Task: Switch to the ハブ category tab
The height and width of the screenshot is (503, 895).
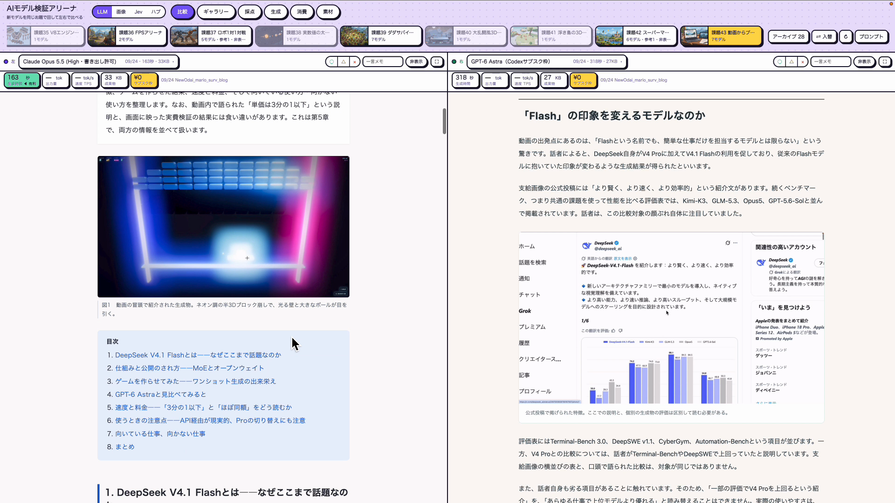Action: [156, 12]
